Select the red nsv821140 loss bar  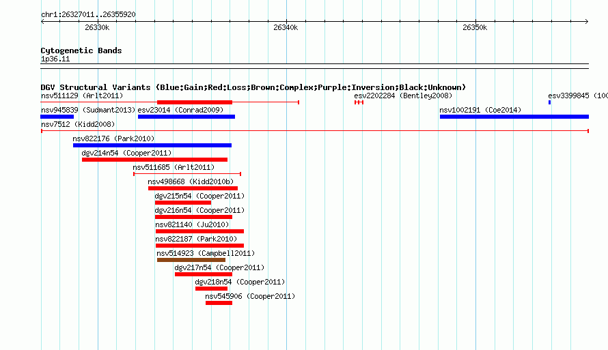(x=199, y=231)
